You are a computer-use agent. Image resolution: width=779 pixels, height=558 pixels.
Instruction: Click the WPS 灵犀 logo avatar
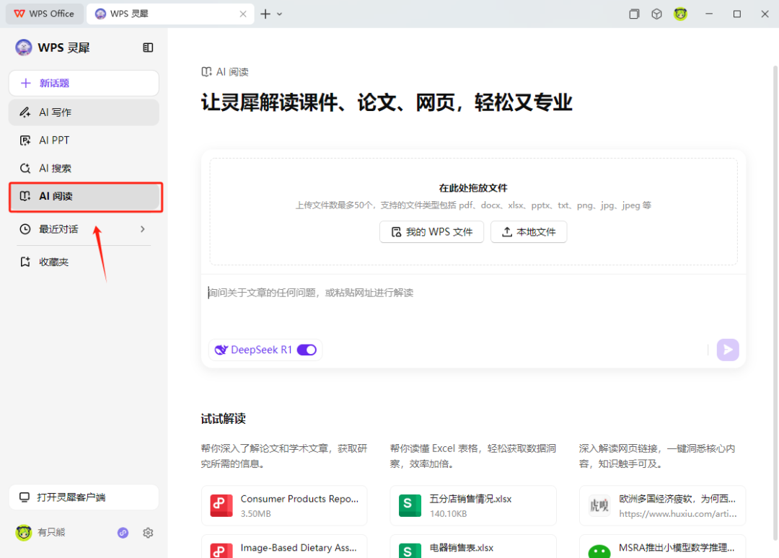tap(23, 48)
